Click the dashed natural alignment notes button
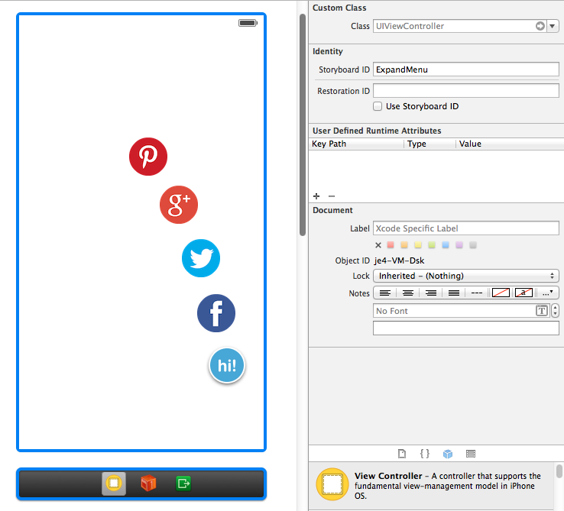Screen dimensions: 564x511 point(477,293)
